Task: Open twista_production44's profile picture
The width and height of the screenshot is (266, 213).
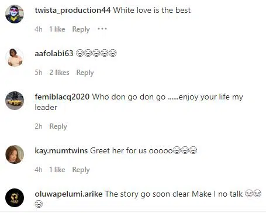Action: (x=15, y=14)
